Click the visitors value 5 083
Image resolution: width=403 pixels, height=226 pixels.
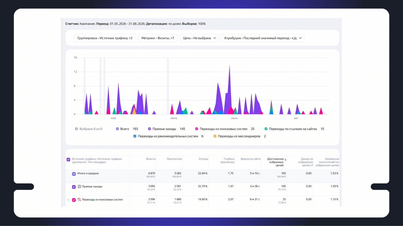click(x=178, y=173)
